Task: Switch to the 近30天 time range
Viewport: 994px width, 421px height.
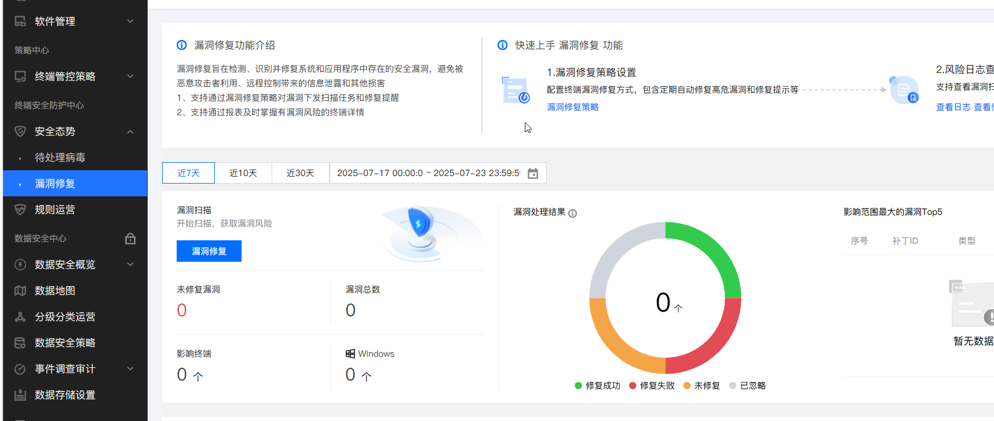Action: coord(301,173)
